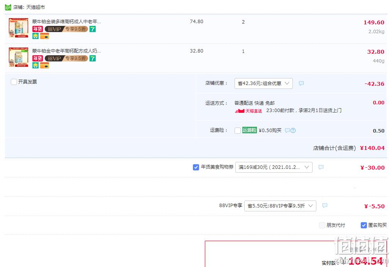Open the 天猫超市 store link
Image resolution: width=392 pixels, height=267 pixels.
pyautogui.click(x=35, y=7)
